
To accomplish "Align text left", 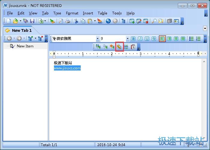I will (x=162, y=39).
